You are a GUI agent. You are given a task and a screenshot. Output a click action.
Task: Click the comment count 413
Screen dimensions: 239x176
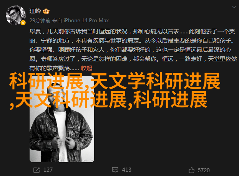tap(126, 170)
